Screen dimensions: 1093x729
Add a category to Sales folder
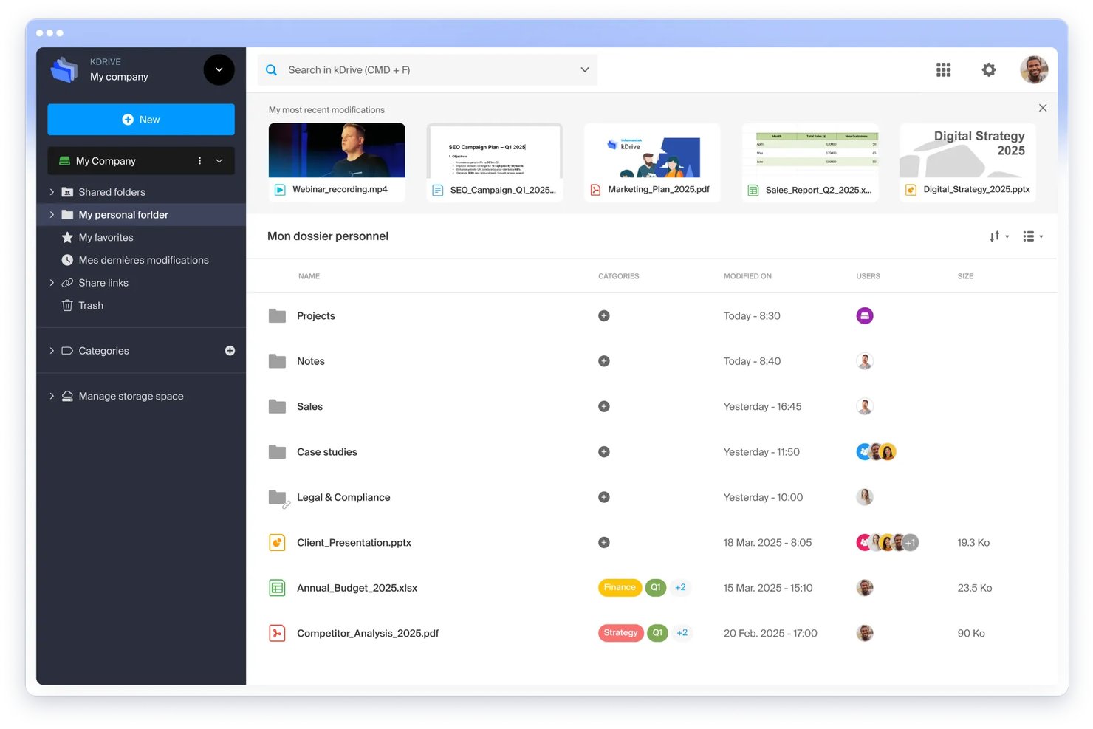604,406
